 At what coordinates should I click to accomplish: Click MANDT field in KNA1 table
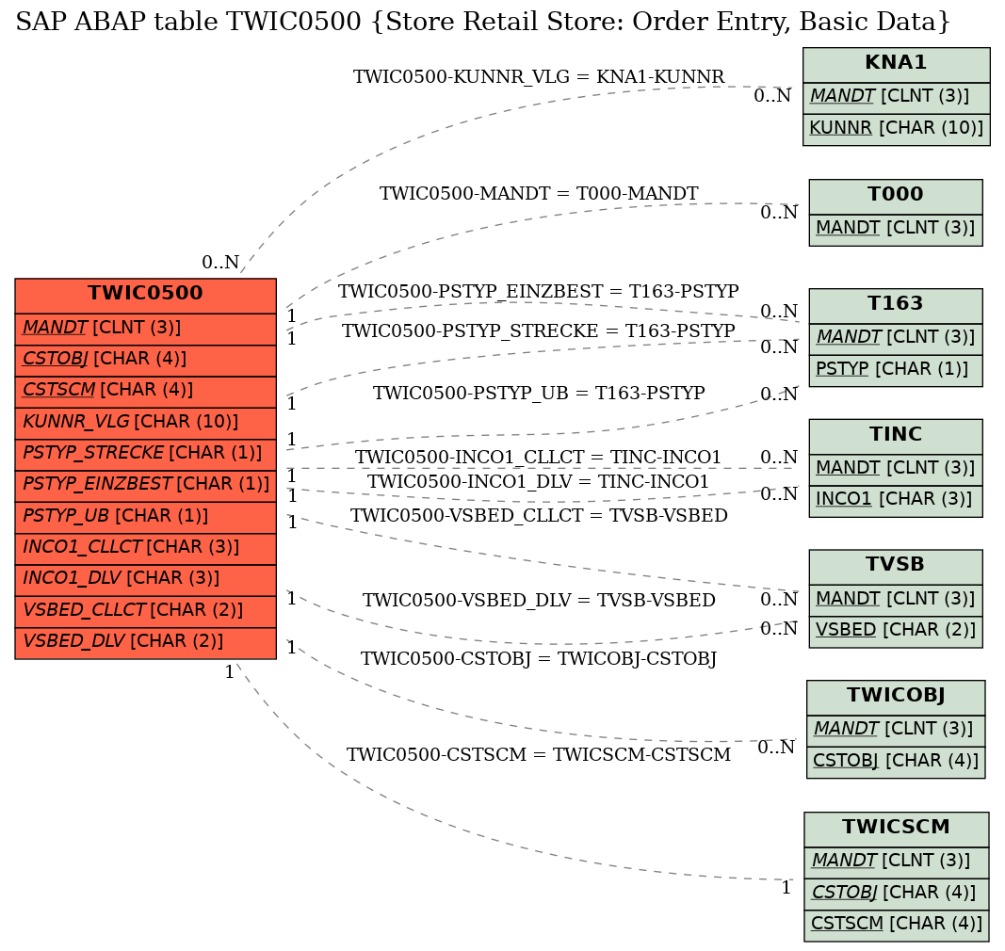click(x=896, y=97)
